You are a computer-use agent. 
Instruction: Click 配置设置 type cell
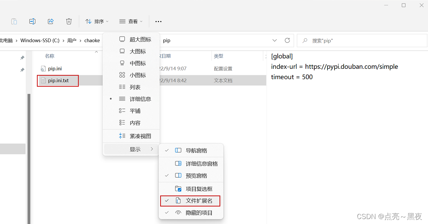coord(223,69)
